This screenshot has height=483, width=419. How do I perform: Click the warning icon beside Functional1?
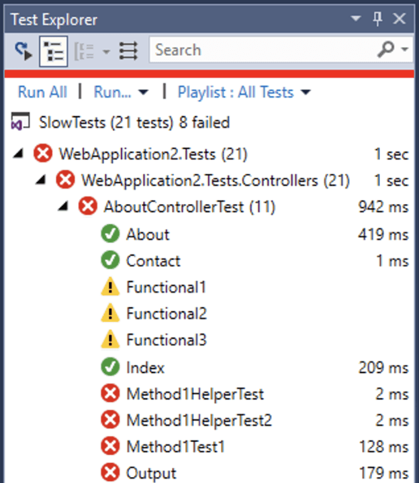(109, 287)
